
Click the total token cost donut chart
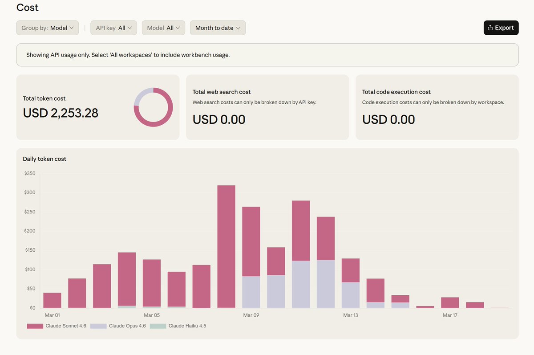(x=153, y=107)
